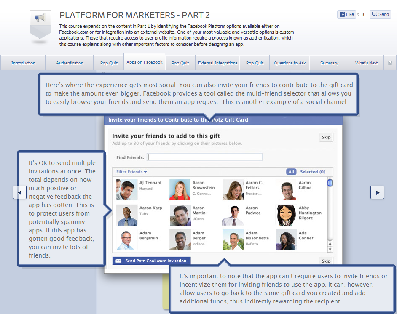The width and height of the screenshot is (397, 314).
Task: Switch to the Introduction tab
Action: coord(23,63)
